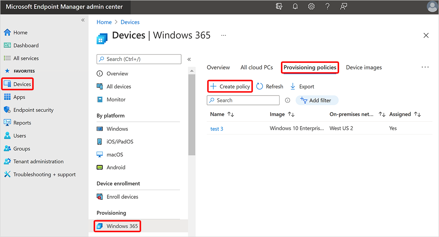
Task: Open settings gear in top bar
Action: pos(311,7)
